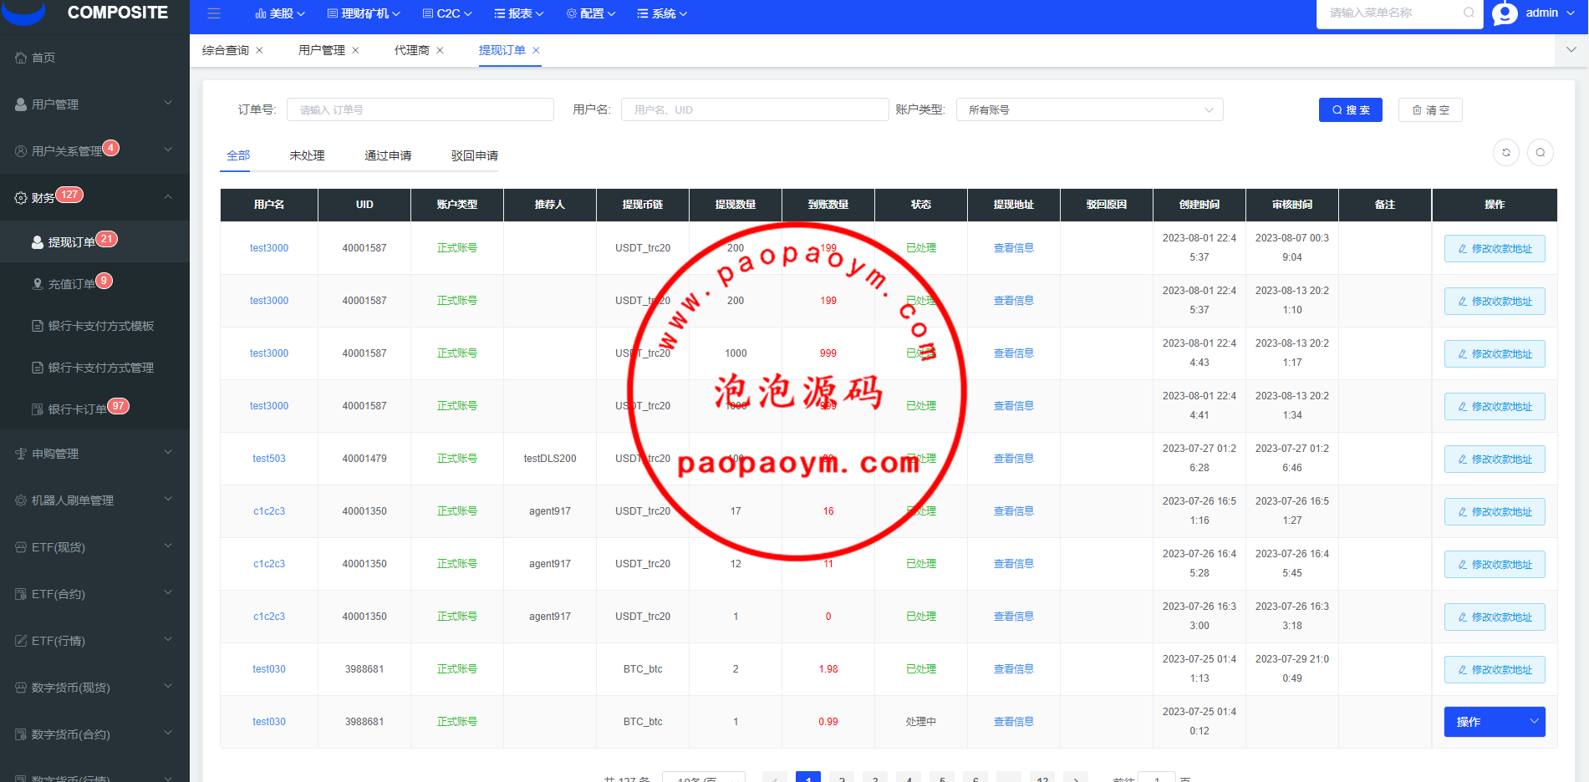Click the 订单号 input field
Screen dimensions: 1589x782
click(x=420, y=109)
